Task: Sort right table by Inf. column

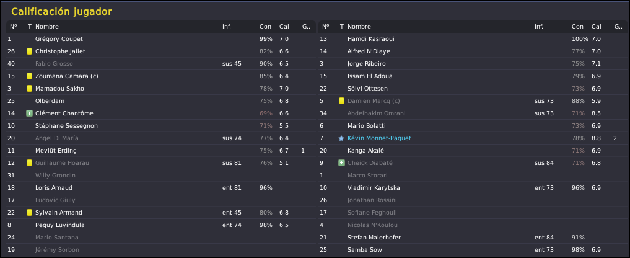Action: (539, 27)
